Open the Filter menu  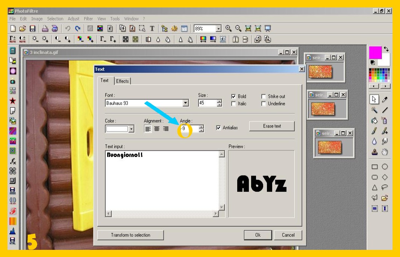(88, 19)
